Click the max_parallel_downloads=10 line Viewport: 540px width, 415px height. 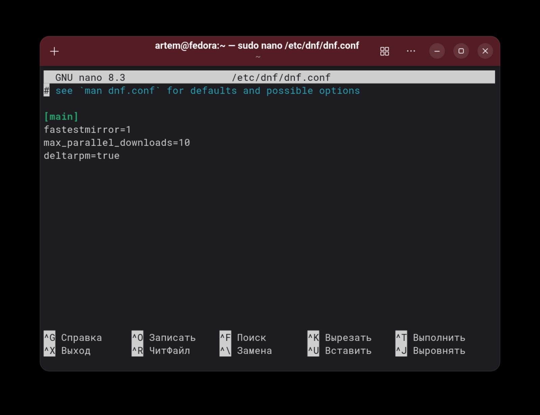click(116, 143)
